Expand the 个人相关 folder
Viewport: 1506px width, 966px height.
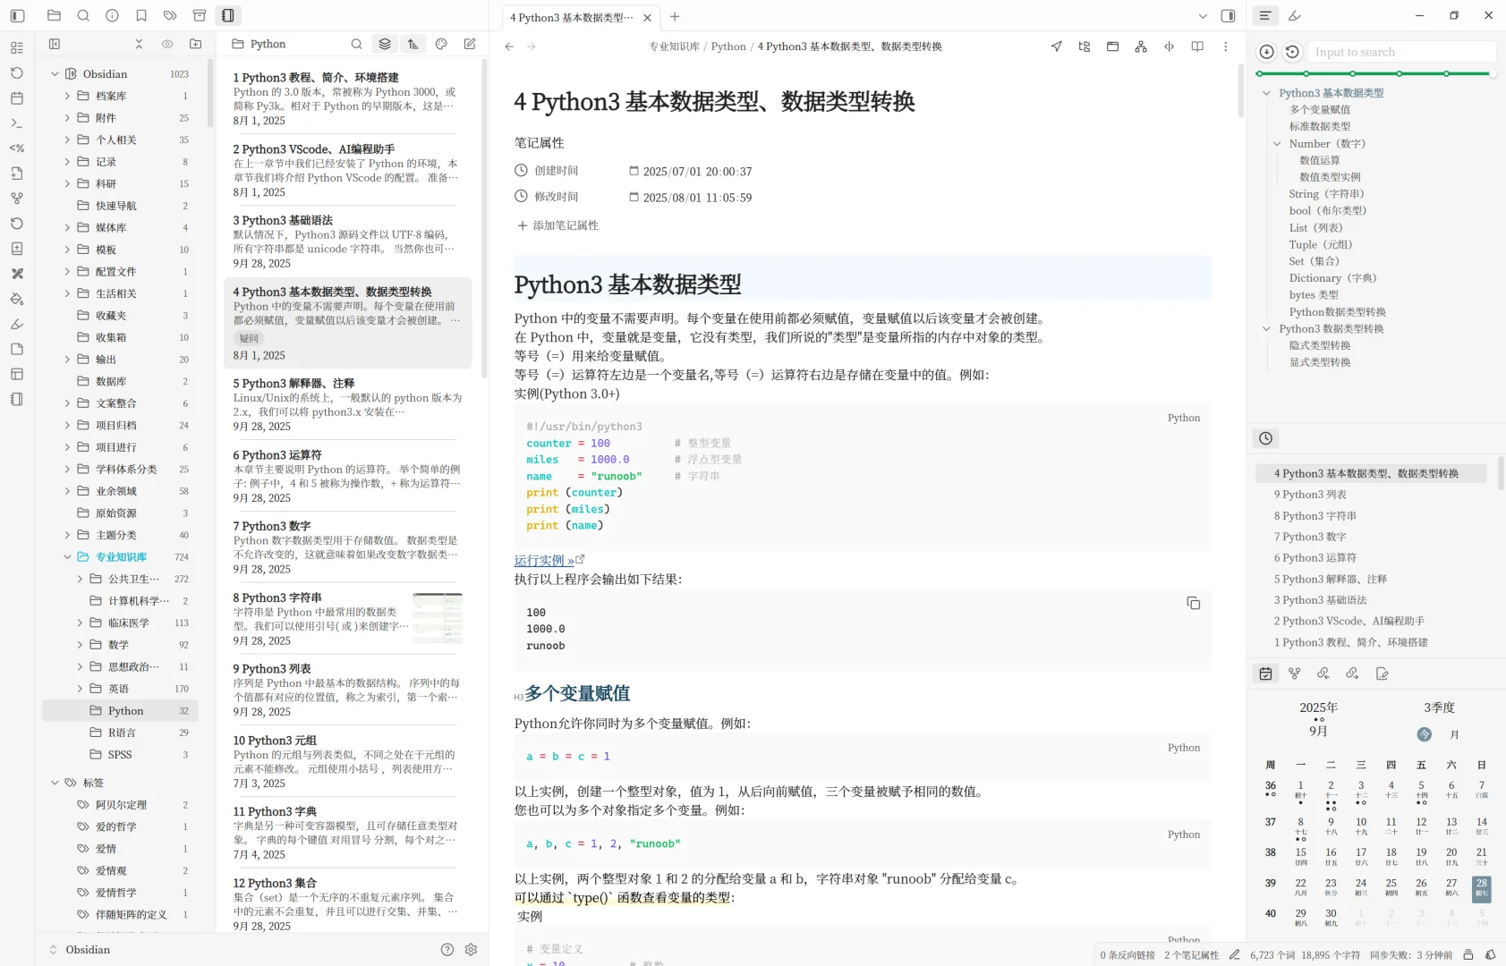(67, 140)
